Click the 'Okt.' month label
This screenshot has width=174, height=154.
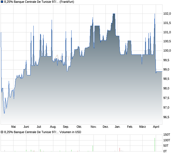pyautogui.click(x=79, y=127)
